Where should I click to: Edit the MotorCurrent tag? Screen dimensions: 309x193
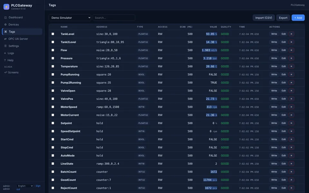pos(284,115)
